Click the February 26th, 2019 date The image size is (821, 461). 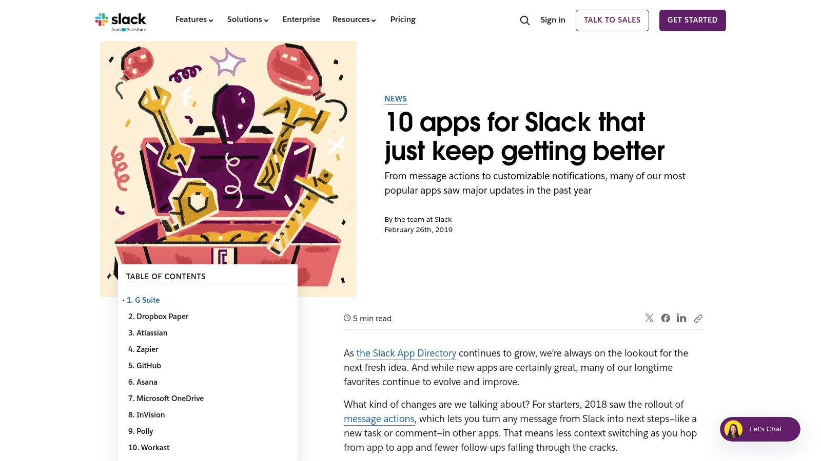coord(419,229)
